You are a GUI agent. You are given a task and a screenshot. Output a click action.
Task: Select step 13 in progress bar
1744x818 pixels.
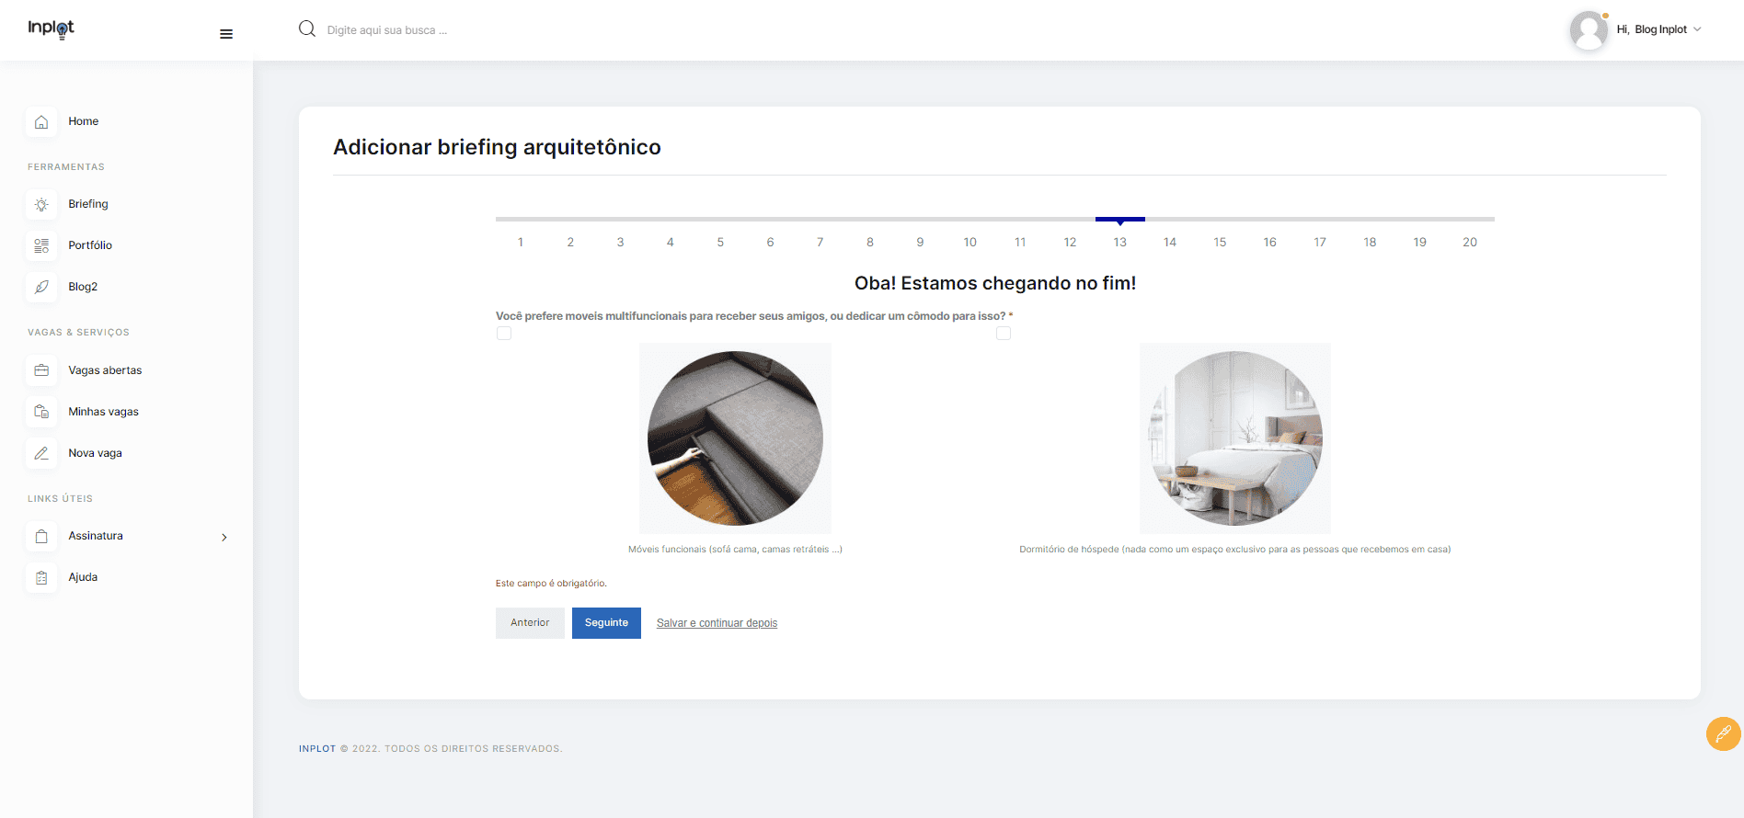pos(1119,242)
